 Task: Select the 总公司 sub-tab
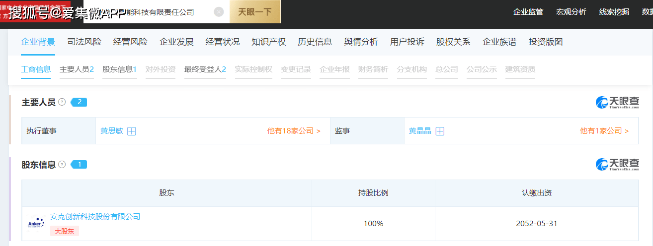(447, 69)
